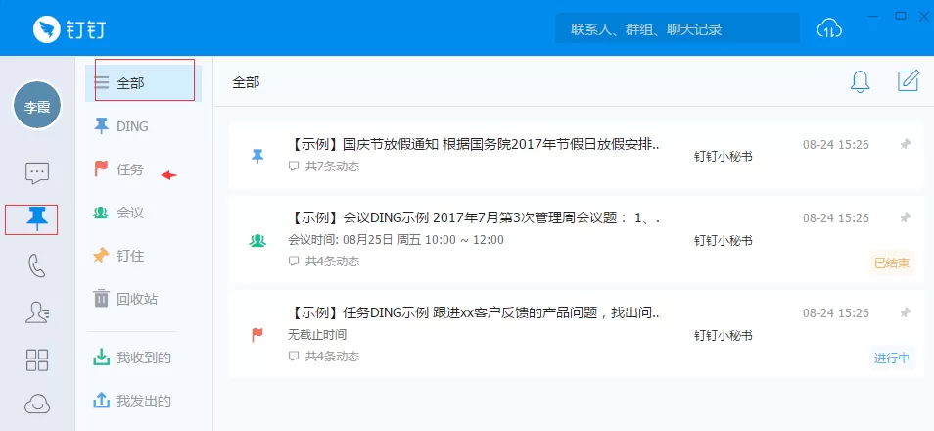Click 钉钉小秘书 sender in 会议DING row
This screenshot has width=934, height=431.
tap(724, 241)
